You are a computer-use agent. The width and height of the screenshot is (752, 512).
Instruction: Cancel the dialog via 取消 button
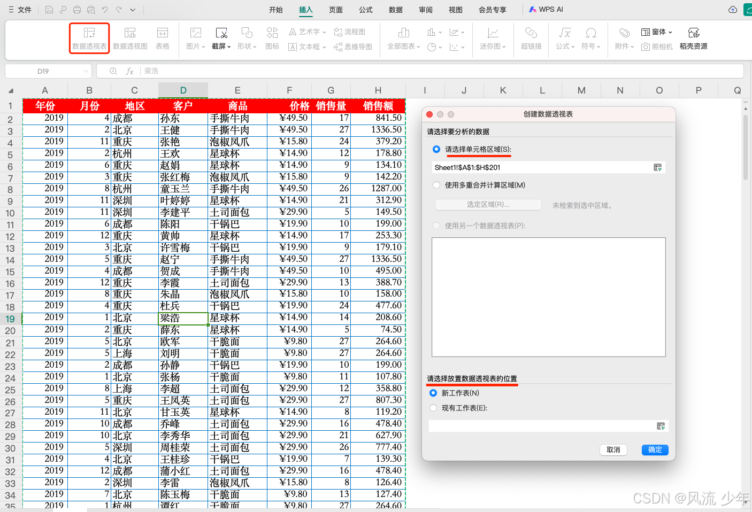click(613, 449)
